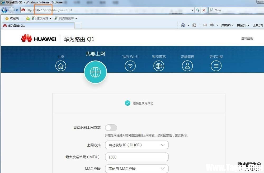Open the 工具(O) menu
264x173 pixels.
(x=258, y=25)
